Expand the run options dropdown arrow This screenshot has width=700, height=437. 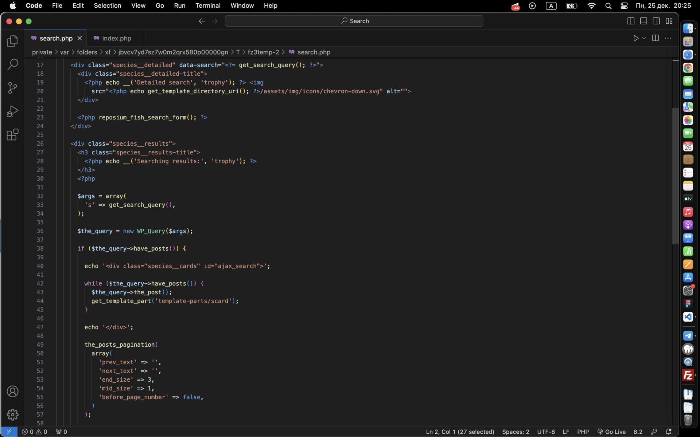tap(644, 38)
